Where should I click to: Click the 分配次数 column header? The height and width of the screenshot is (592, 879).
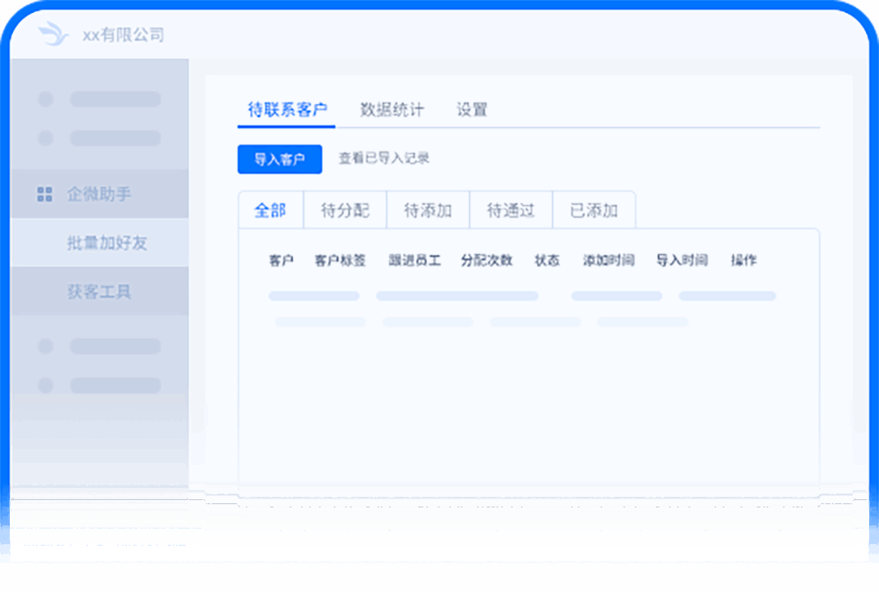487,260
